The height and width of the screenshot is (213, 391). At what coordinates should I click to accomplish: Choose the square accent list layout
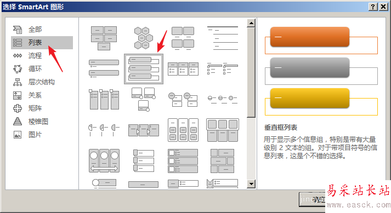(223, 68)
